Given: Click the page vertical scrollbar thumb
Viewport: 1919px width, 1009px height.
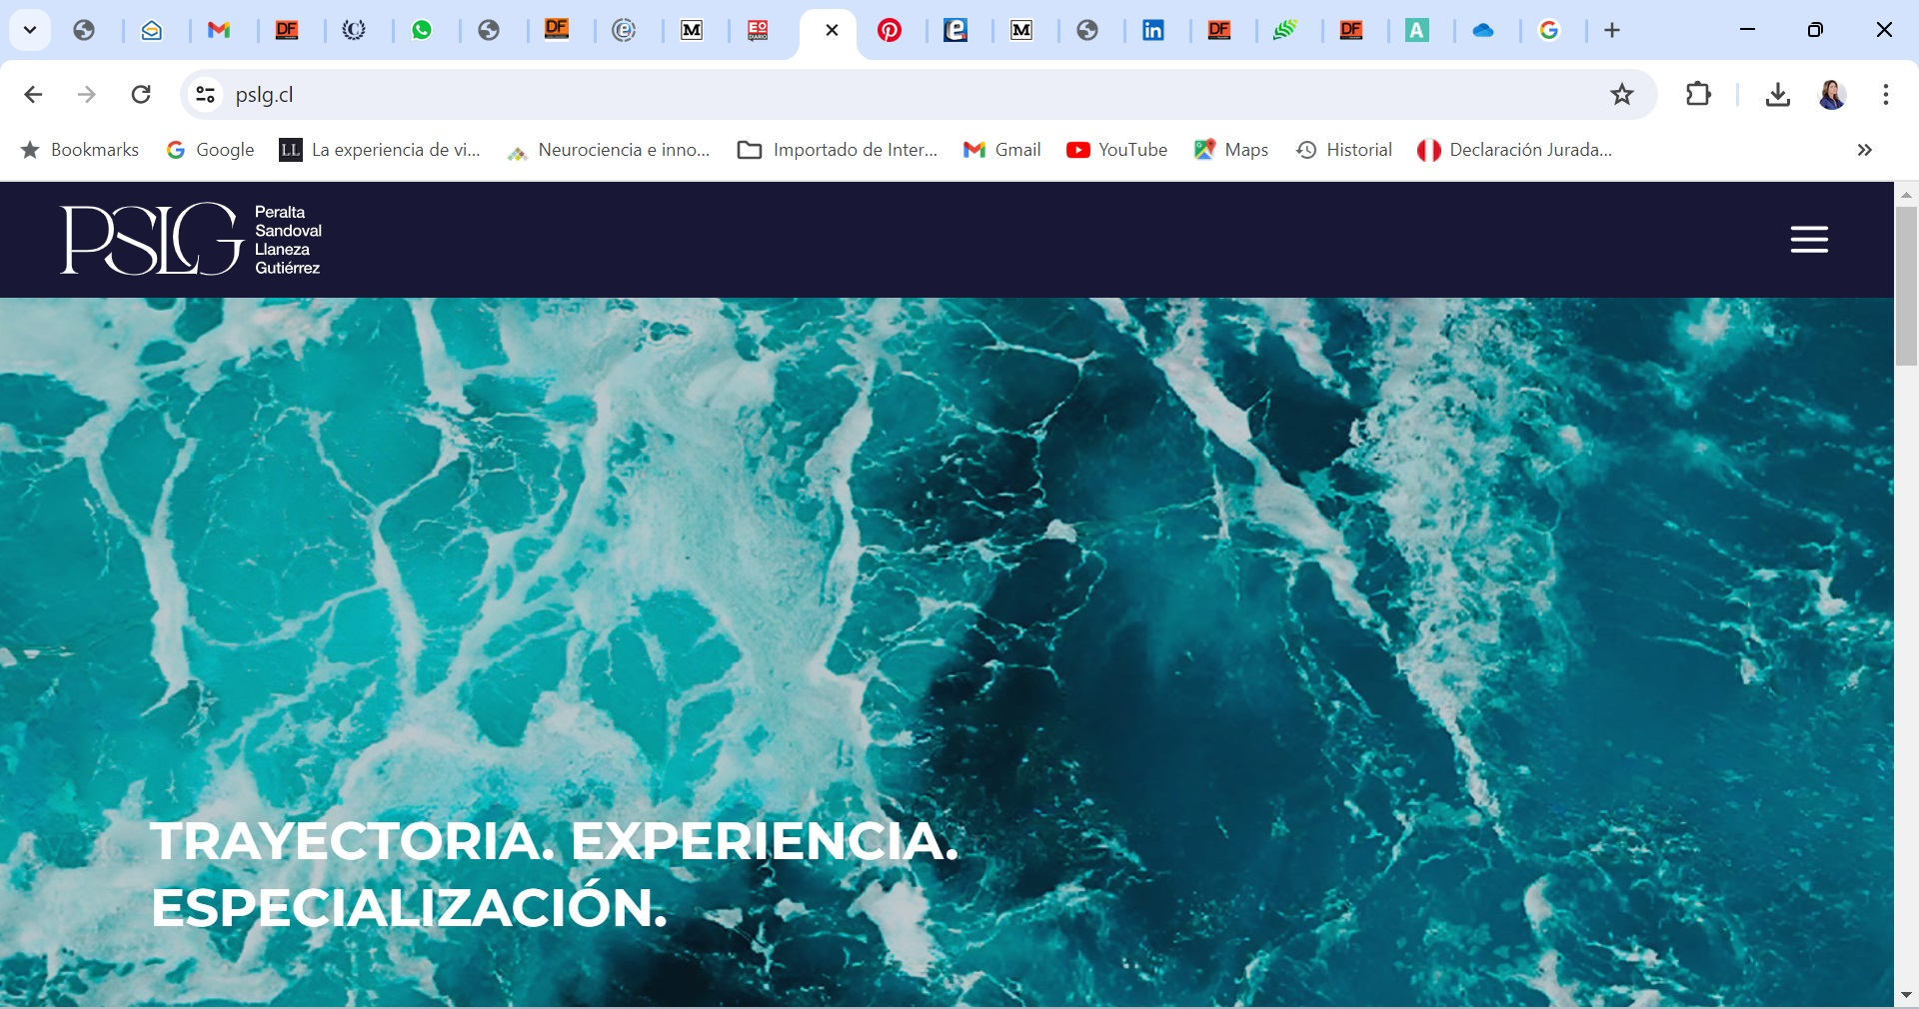Looking at the screenshot, I should coord(1906,285).
